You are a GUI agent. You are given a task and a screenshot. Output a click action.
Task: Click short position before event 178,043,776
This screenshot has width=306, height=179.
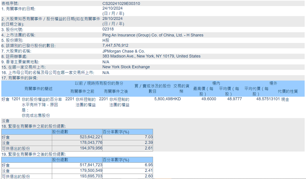click(x=91, y=143)
